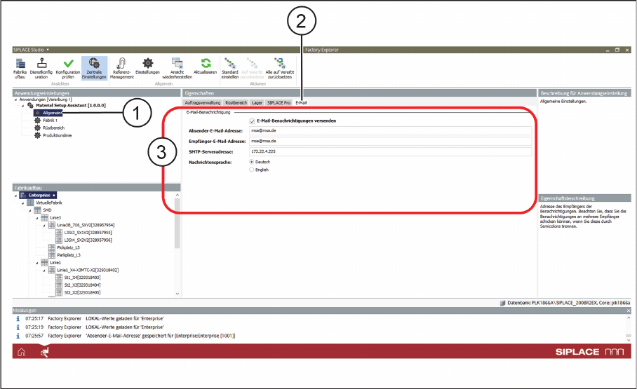This screenshot has width=637, height=389.
Task: Select Deutsch message language
Action: click(251, 162)
